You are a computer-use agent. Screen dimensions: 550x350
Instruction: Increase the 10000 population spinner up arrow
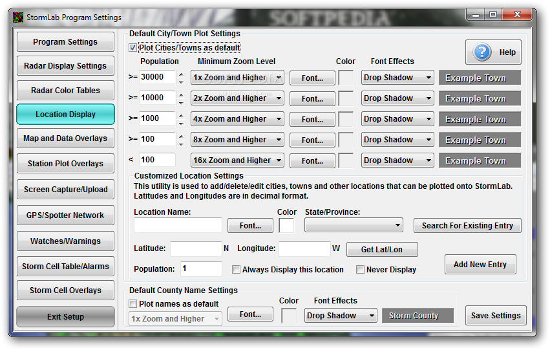(181, 95)
